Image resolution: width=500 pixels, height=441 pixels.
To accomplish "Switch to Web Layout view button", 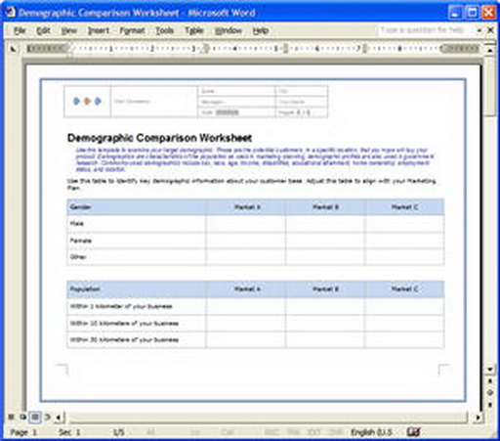I will pyautogui.click(x=22, y=417).
